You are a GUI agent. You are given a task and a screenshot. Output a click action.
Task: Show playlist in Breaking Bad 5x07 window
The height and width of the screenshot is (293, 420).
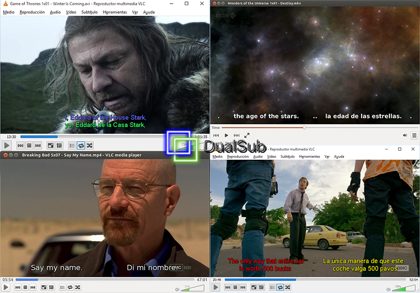[62, 287]
